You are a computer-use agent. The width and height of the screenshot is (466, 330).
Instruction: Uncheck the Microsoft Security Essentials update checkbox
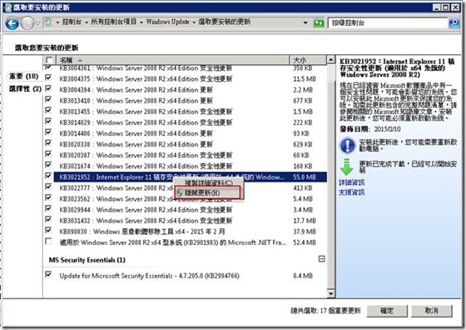point(48,274)
